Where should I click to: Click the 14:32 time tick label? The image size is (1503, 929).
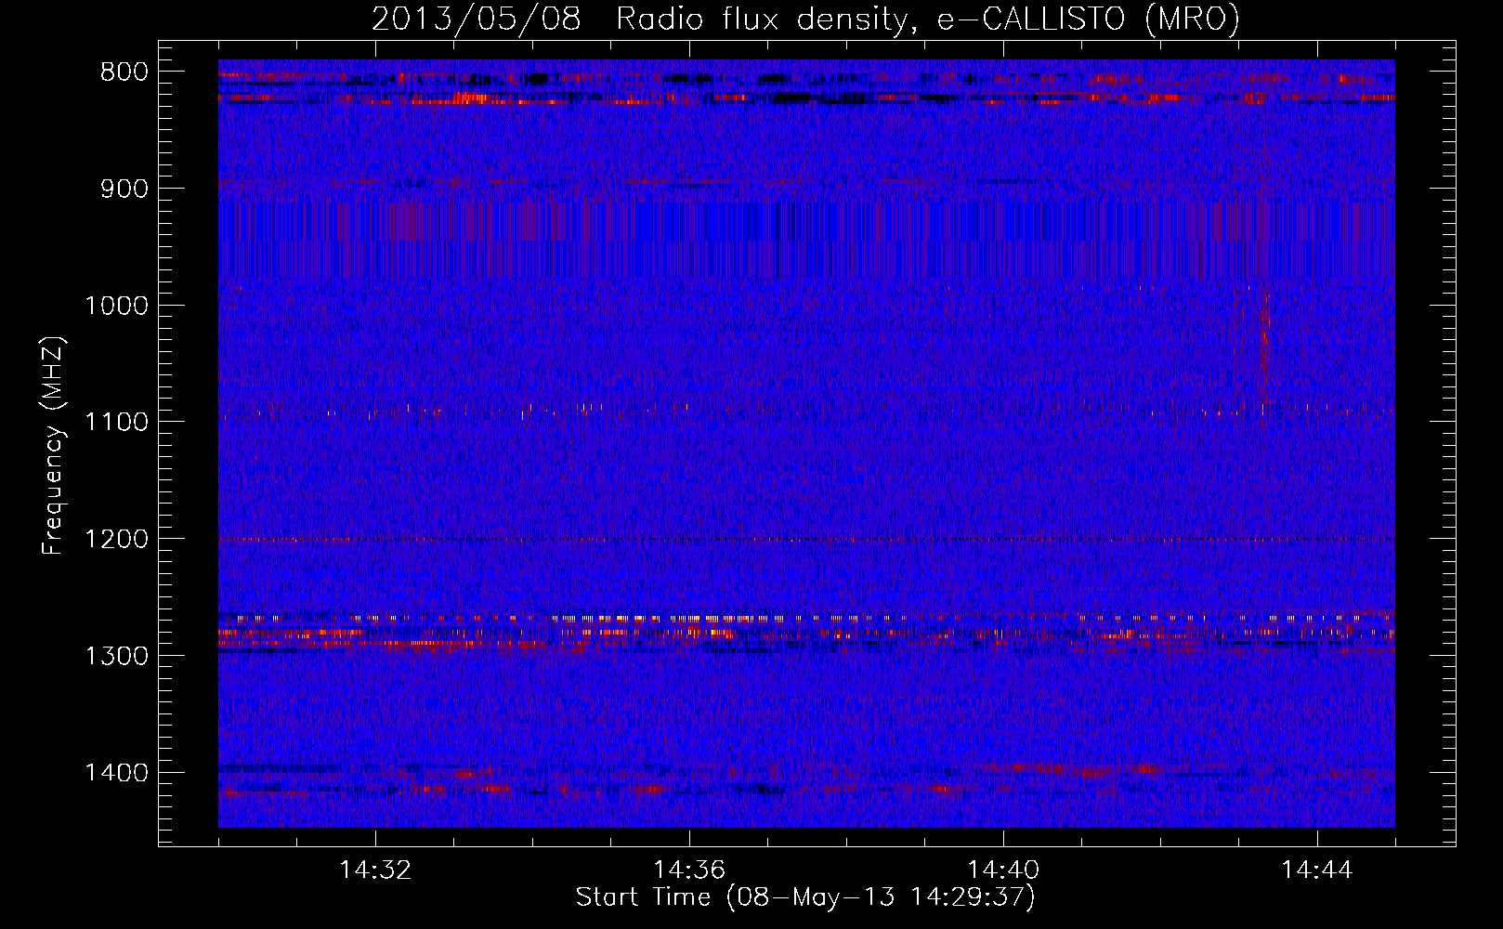point(375,870)
